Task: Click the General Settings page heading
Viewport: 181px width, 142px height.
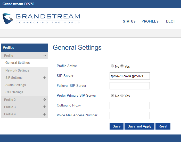Action: [x=77, y=48]
